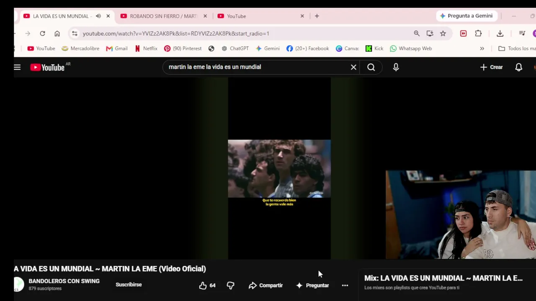Select the address bar URL
This screenshot has height=301, width=536.
coord(176,33)
